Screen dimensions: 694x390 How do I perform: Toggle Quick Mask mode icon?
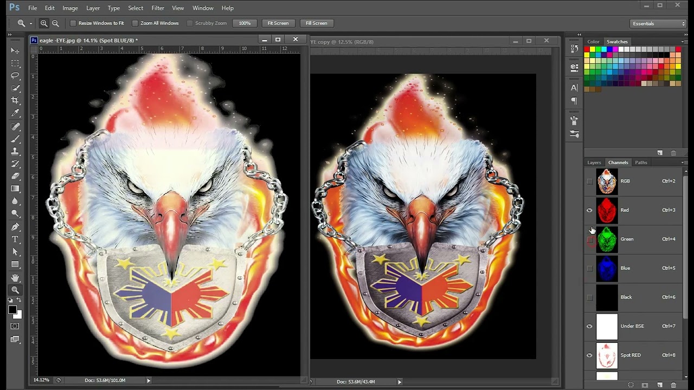15,326
